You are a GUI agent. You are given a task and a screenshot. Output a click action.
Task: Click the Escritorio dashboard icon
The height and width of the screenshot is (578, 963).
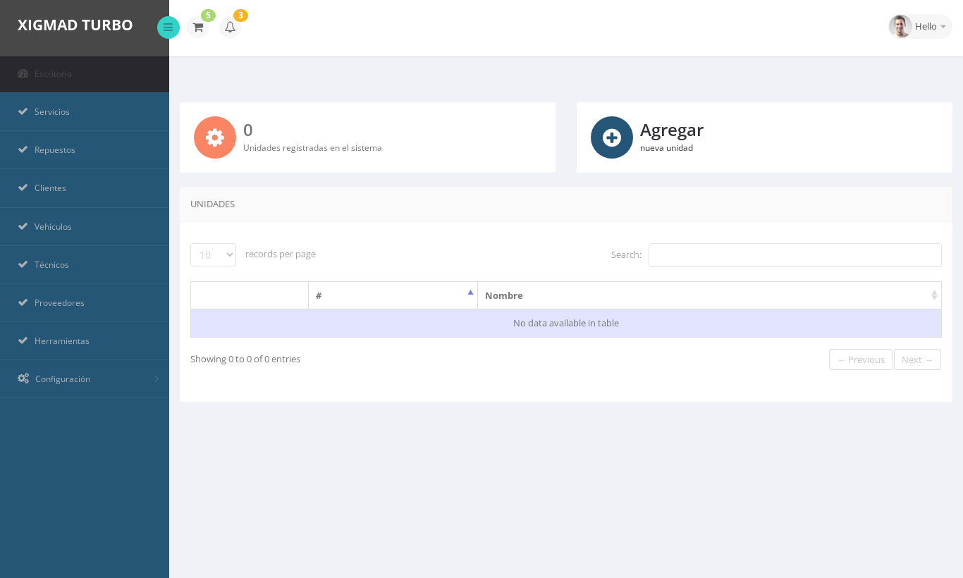click(x=23, y=73)
